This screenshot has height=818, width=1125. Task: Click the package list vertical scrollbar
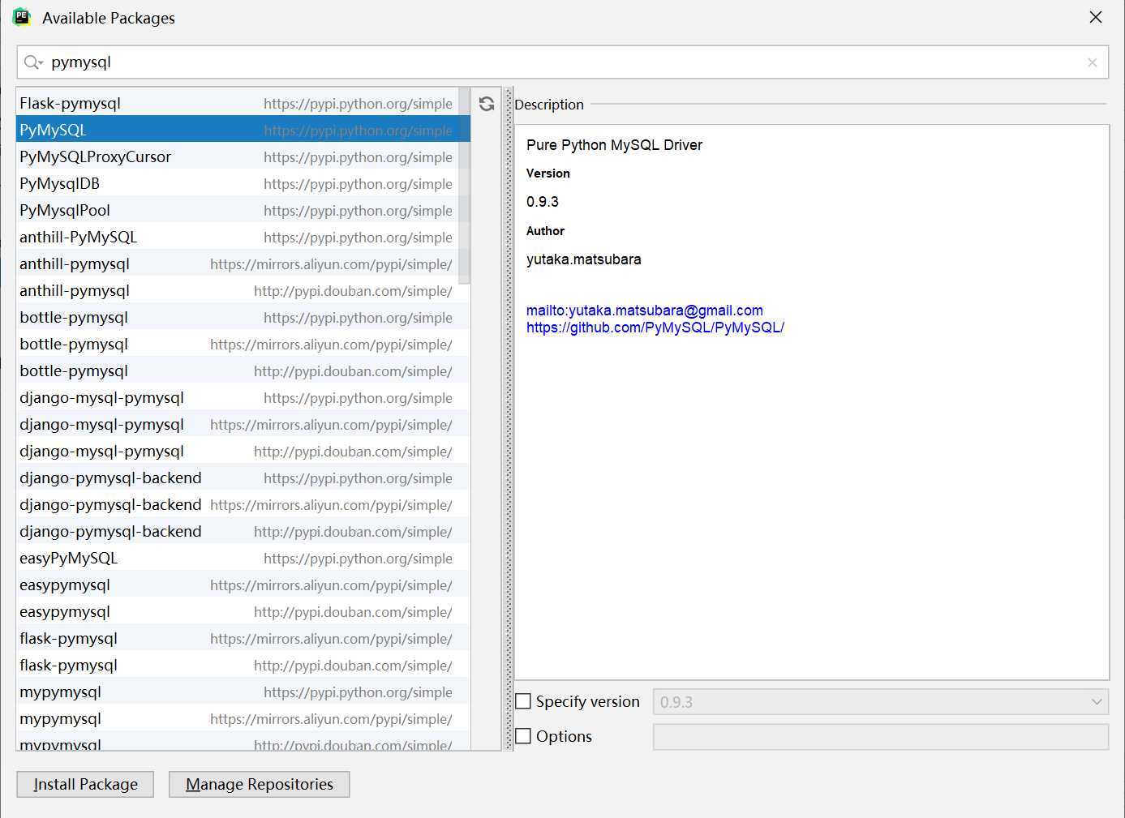464,186
